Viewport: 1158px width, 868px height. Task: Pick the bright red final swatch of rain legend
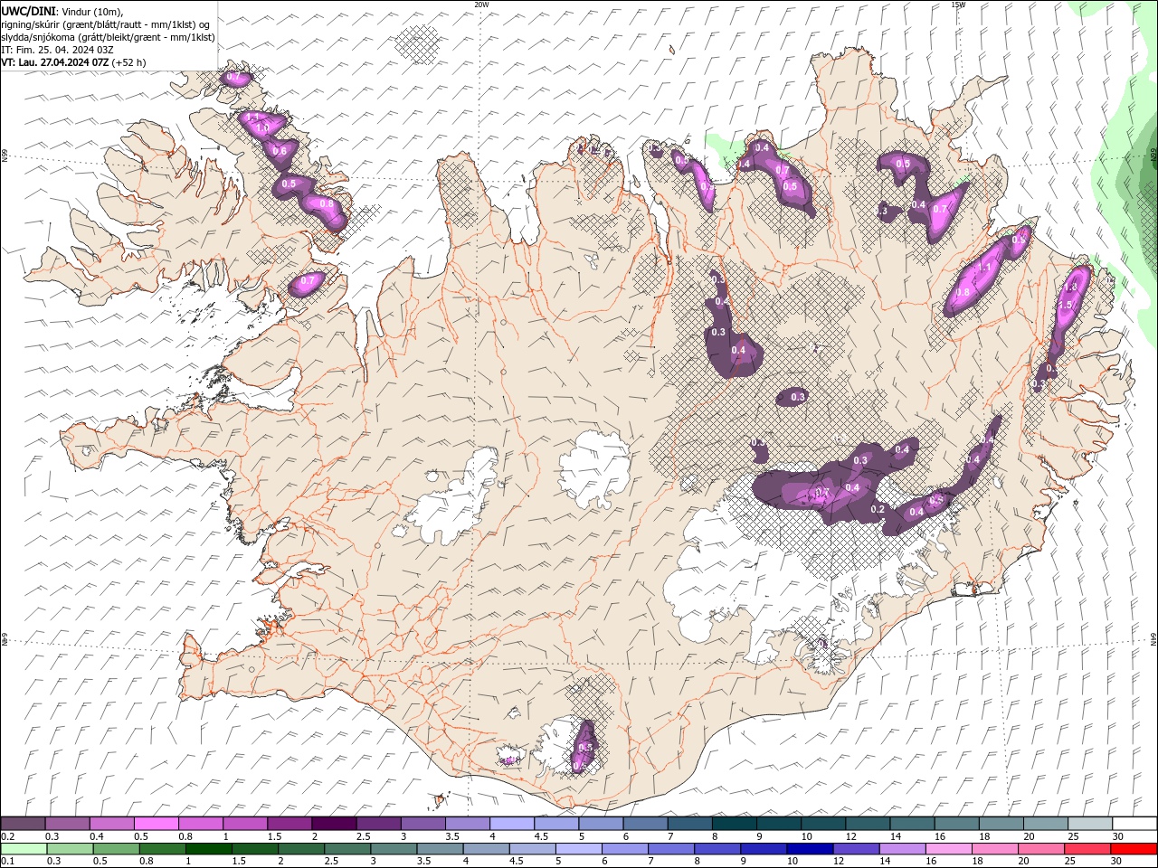coord(1134,849)
